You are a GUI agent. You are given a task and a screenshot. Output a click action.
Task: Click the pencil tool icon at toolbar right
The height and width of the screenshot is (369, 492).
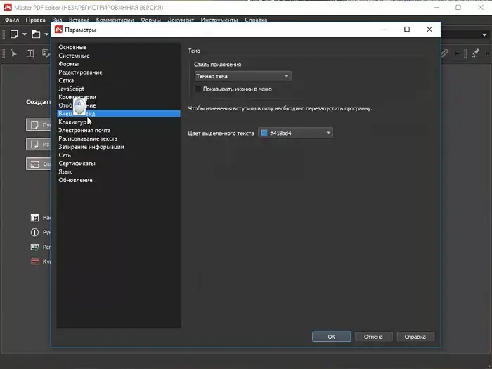[444, 53]
